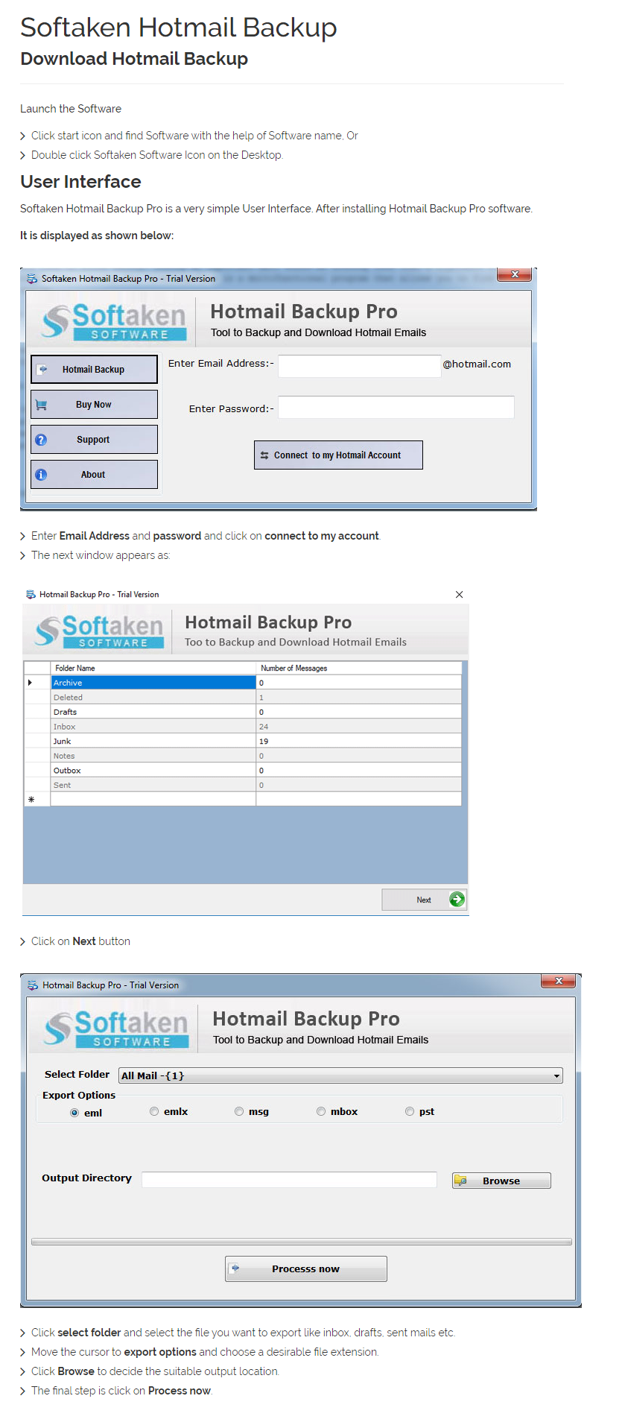Viewport: 622px width, 1428px height.
Task: Click the Softaken logo in the login window
Action: coord(114,322)
